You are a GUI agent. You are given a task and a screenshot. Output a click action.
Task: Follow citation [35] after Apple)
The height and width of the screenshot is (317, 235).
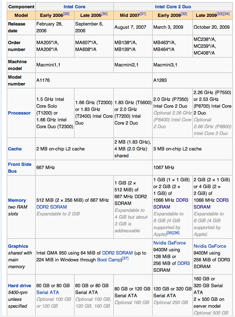(170, 233)
